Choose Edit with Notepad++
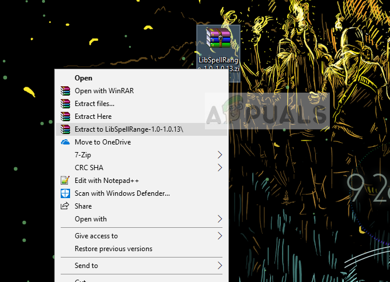The image size is (390, 282). [x=141, y=181]
